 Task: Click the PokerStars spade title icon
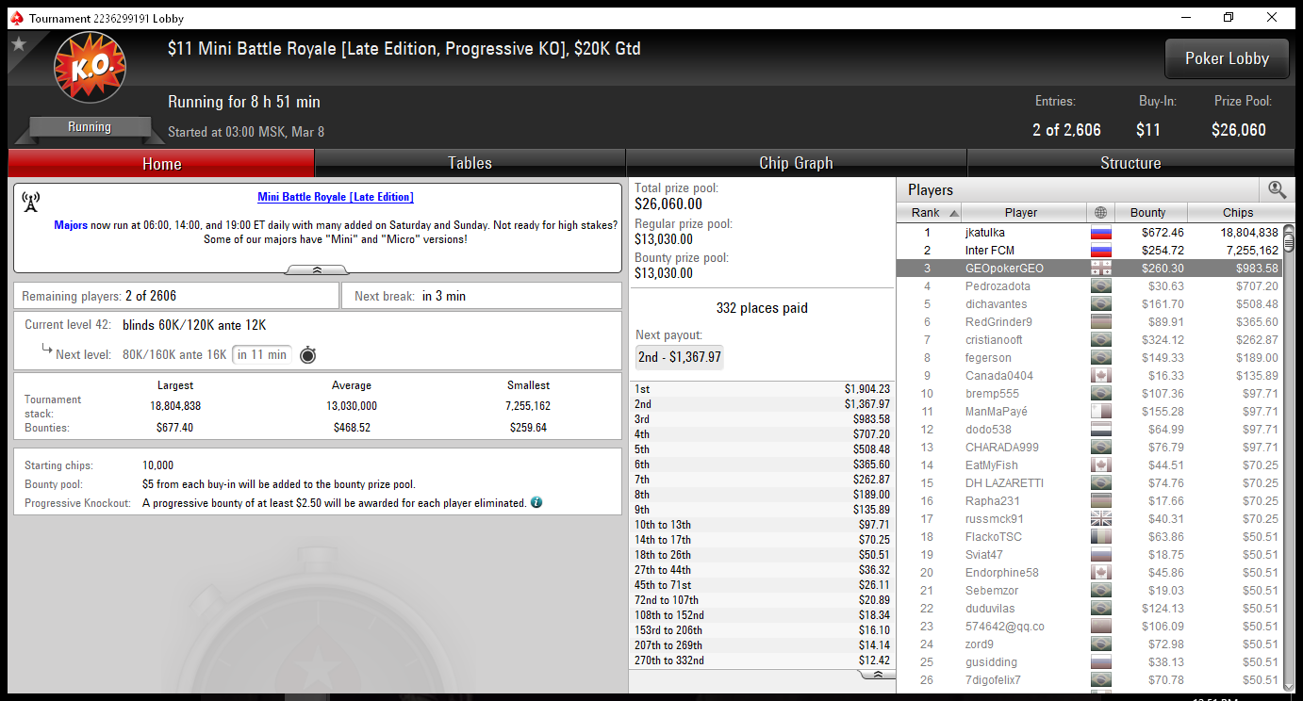17,18
